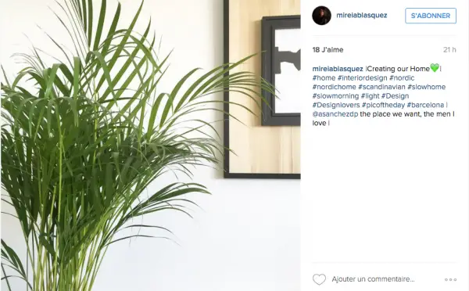The image size is (469, 291).
Task: Open the #home hashtag
Action: click(x=324, y=78)
